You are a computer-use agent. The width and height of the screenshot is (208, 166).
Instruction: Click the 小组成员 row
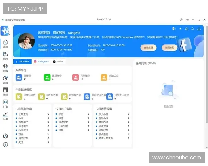(32, 130)
